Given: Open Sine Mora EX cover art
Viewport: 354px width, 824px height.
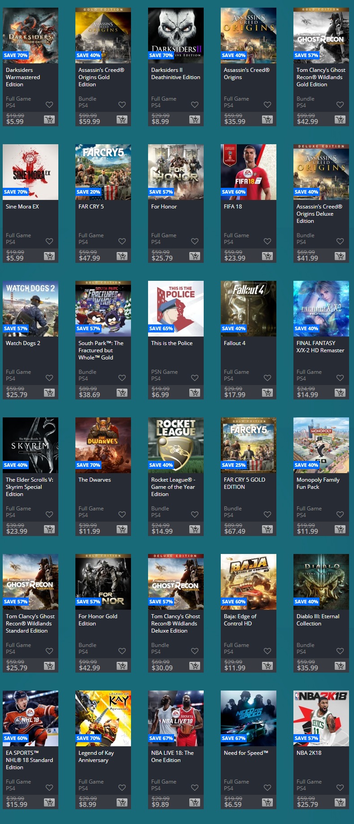Looking at the screenshot, I should 31,172.
